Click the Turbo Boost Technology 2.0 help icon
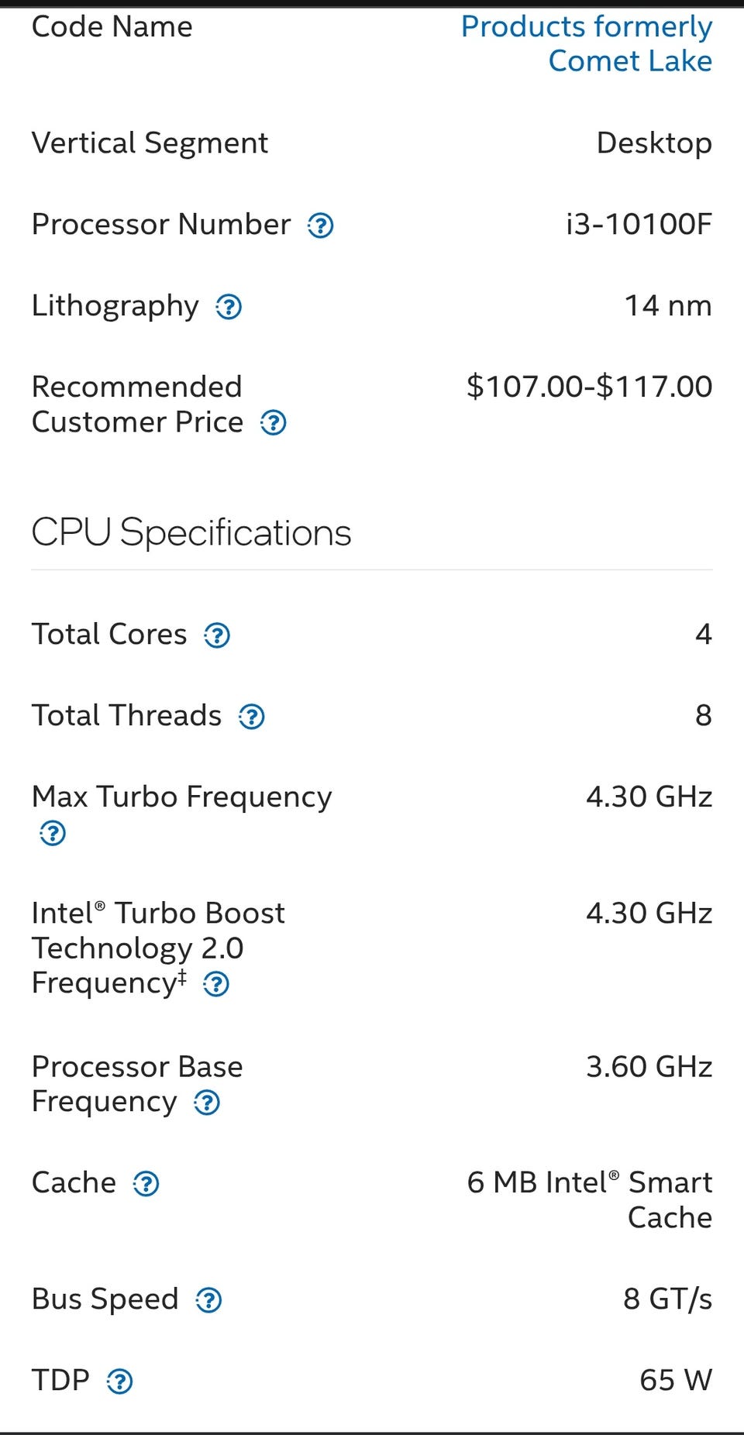 coord(216,985)
